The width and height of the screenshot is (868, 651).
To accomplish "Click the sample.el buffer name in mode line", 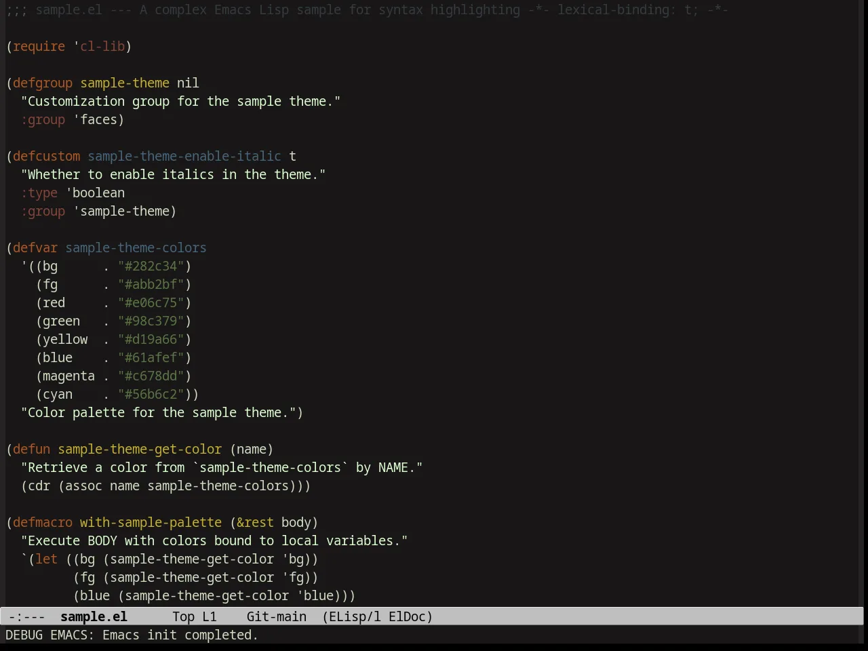I will coord(94,616).
